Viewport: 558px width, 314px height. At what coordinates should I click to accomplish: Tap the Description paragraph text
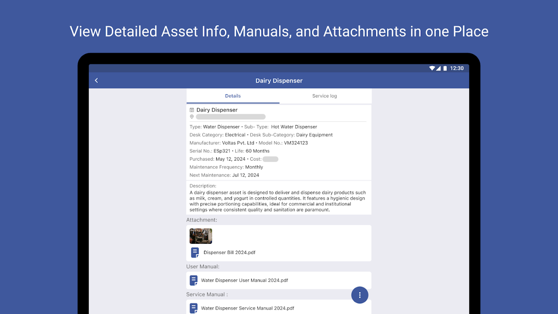(278, 201)
